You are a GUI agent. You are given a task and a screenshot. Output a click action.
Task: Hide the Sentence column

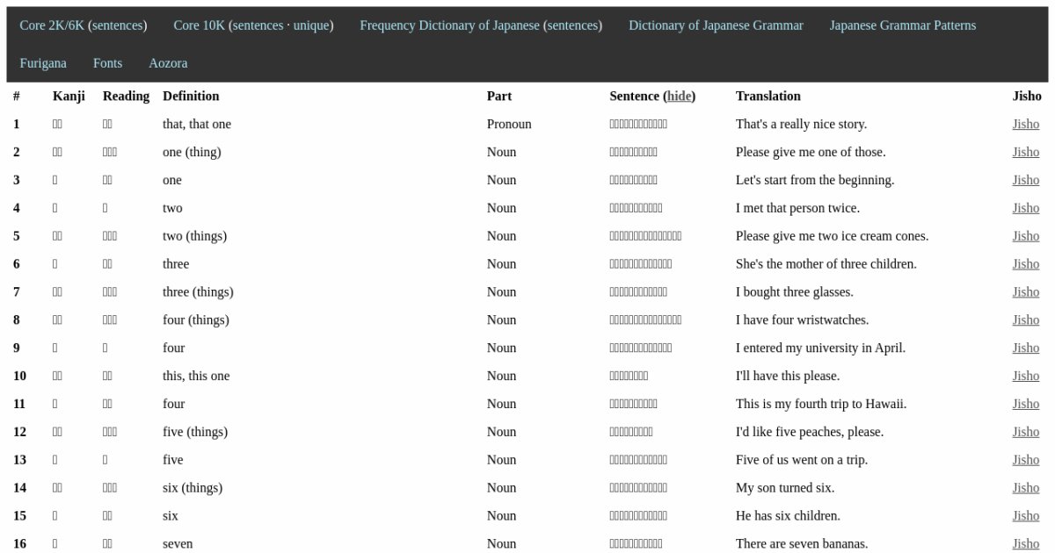coord(679,96)
